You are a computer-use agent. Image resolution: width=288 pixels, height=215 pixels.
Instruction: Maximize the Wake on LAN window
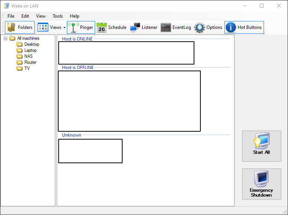coord(262,6)
